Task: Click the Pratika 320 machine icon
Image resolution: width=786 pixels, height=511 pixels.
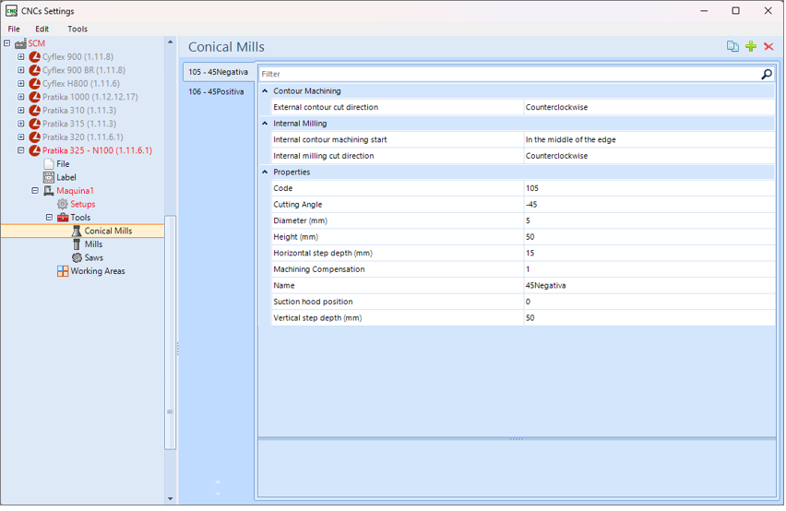Action: 34,137
